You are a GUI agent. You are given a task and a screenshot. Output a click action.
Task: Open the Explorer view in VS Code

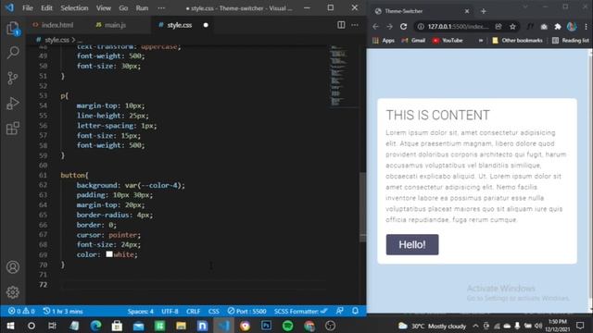12,29
